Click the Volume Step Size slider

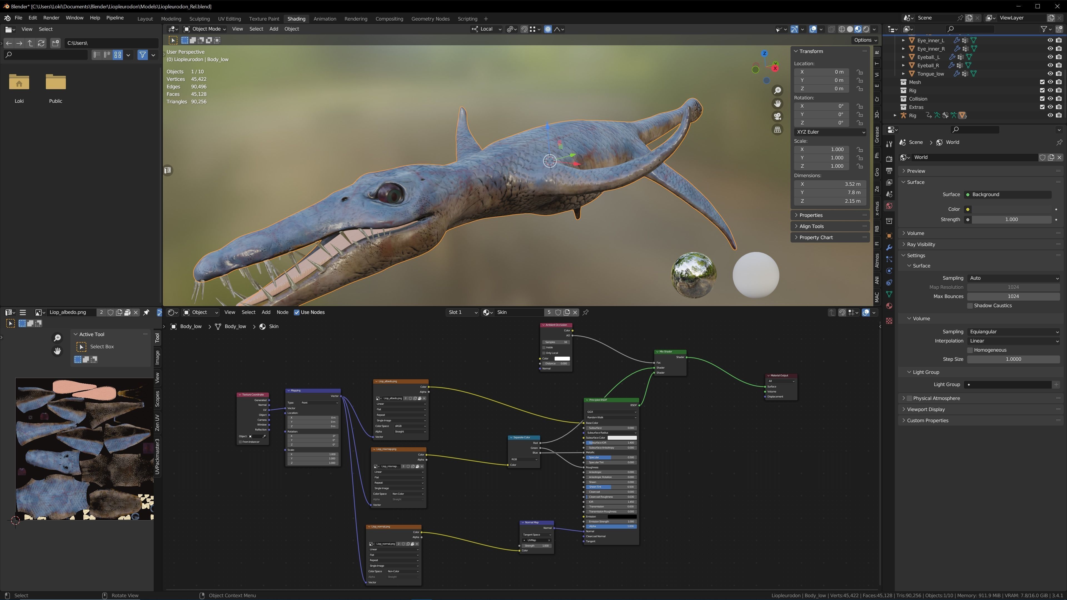[x=1014, y=359]
